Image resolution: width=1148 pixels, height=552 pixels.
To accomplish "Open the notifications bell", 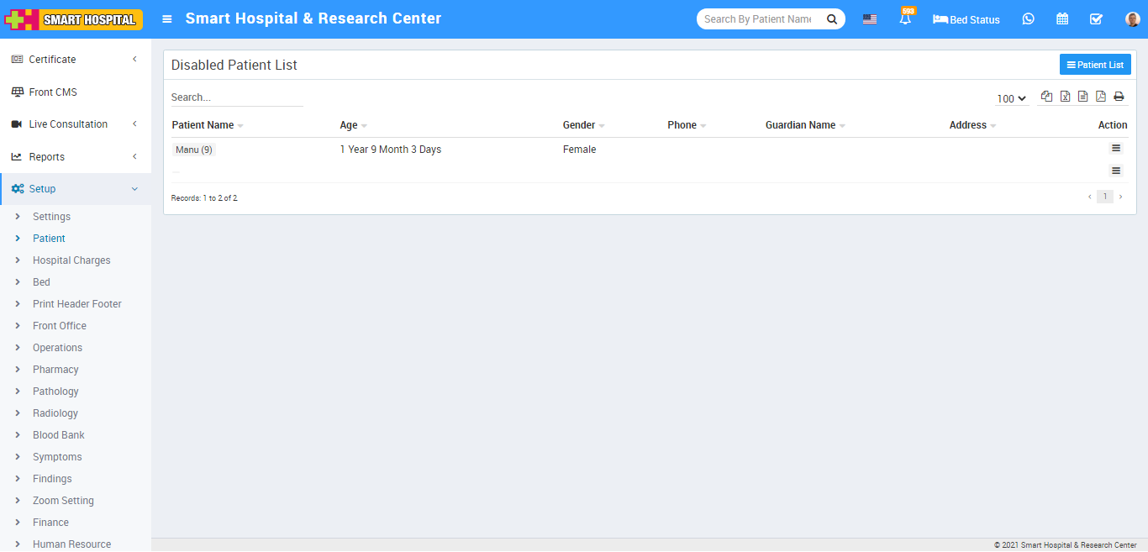I will (x=905, y=19).
